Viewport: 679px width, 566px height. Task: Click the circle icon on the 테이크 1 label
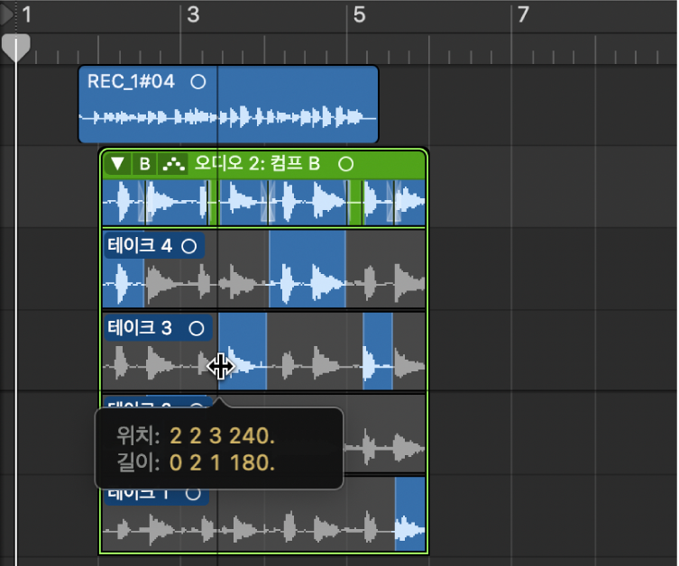[193, 493]
